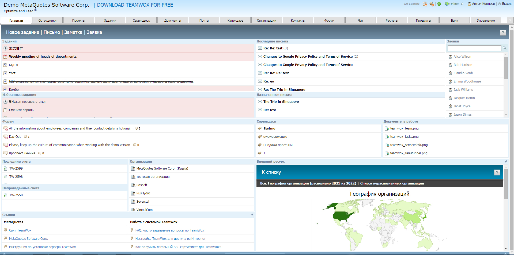Click the search magnifier icon in Звонки panel
Screen dimensions: 514x255
tap(505, 48)
